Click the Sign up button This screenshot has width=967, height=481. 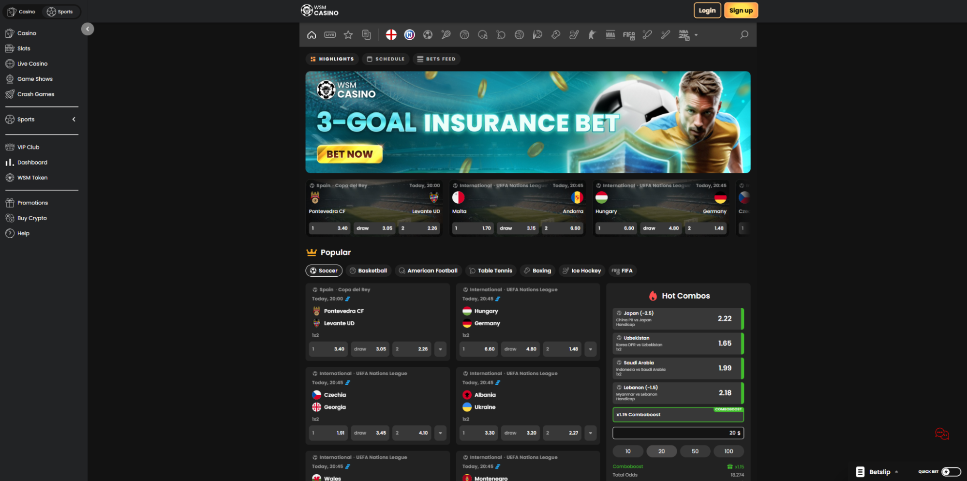741,10
